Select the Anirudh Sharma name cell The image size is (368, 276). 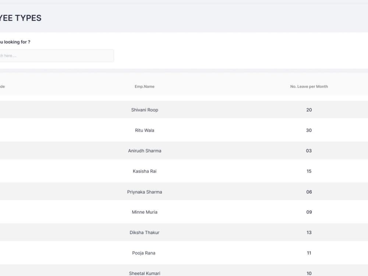tap(145, 151)
